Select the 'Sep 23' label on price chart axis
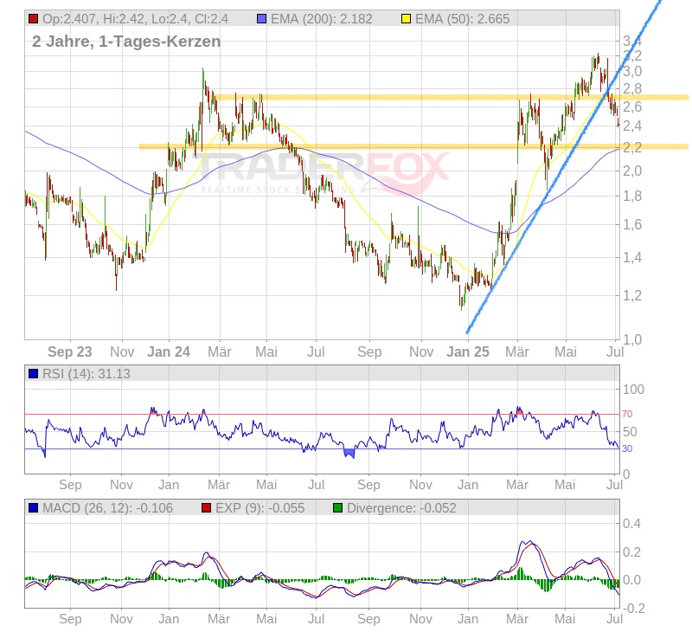This screenshot has width=692, height=632. [70, 351]
